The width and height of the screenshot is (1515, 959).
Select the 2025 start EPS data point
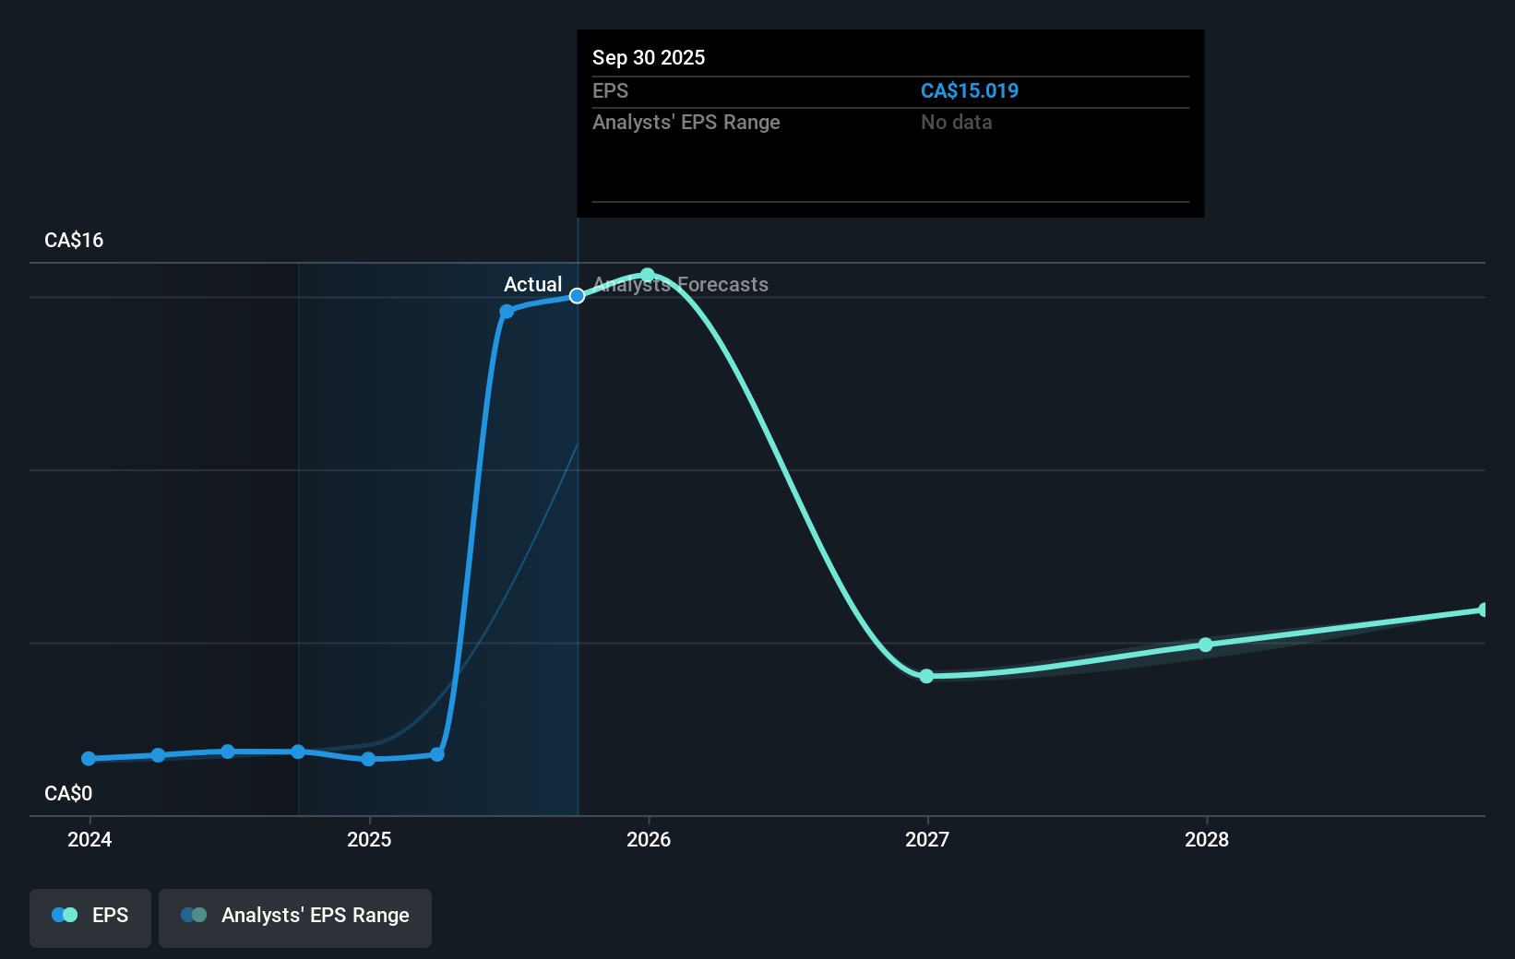[368, 759]
